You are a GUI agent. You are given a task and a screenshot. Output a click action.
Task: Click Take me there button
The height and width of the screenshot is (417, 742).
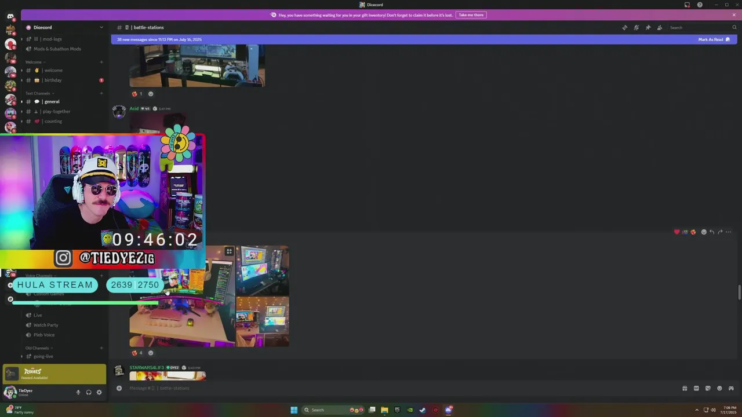tap(471, 14)
